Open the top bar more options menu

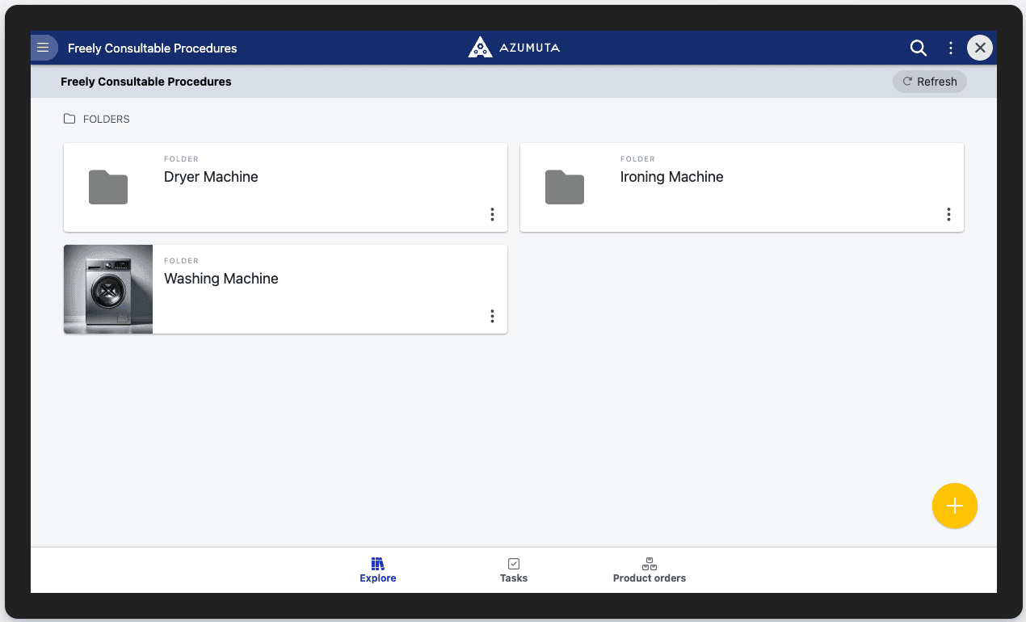pos(950,48)
